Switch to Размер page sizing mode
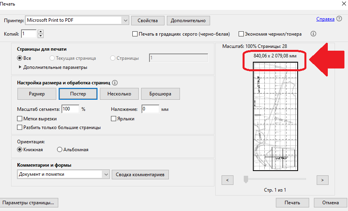This screenshot has width=348, height=211. [x=37, y=94]
